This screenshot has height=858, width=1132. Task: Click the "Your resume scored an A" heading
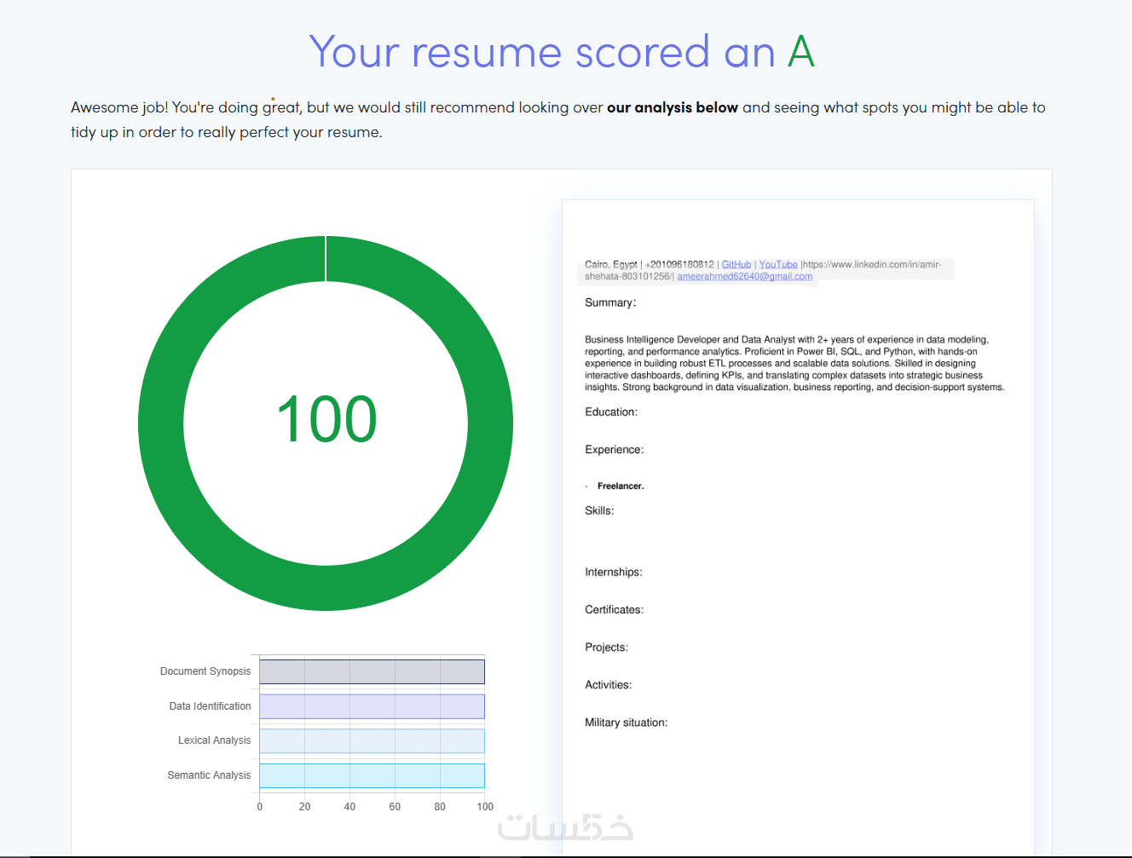562,52
